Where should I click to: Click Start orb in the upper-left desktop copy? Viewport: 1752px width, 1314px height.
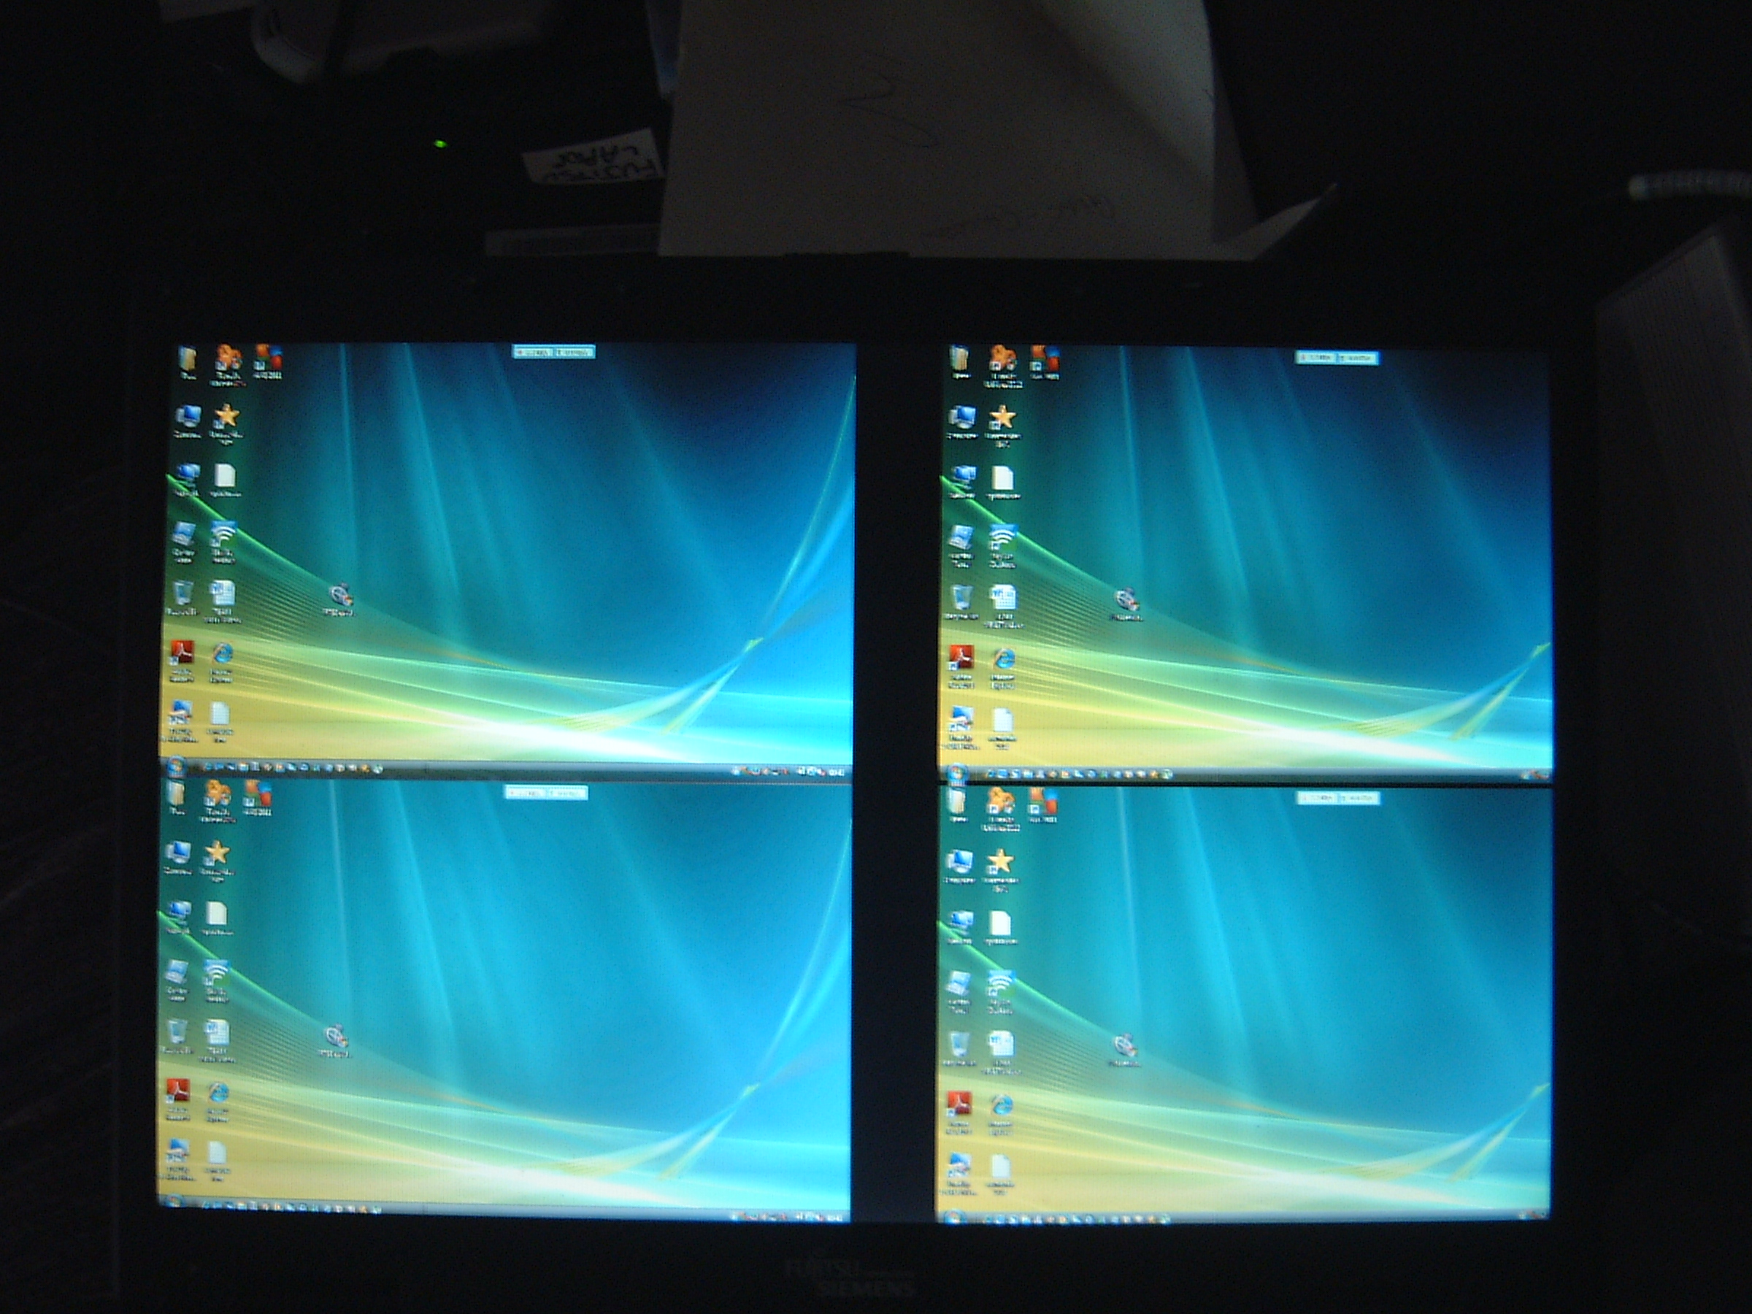coord(176,766)
